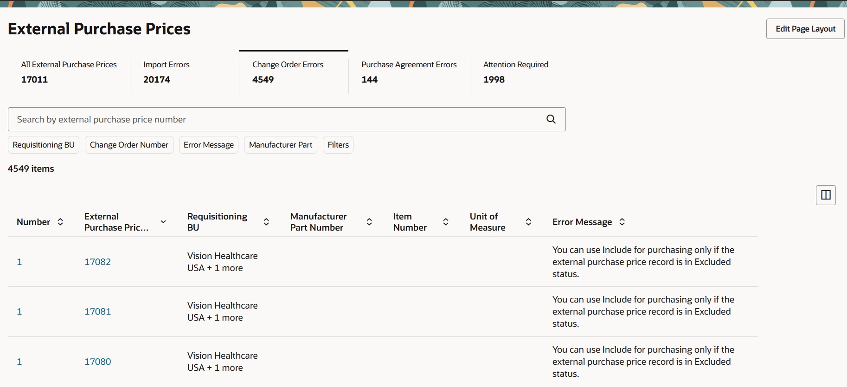Open Manufacturer Part filter chip
The image size is (847, 387).
tap(281, 145)
